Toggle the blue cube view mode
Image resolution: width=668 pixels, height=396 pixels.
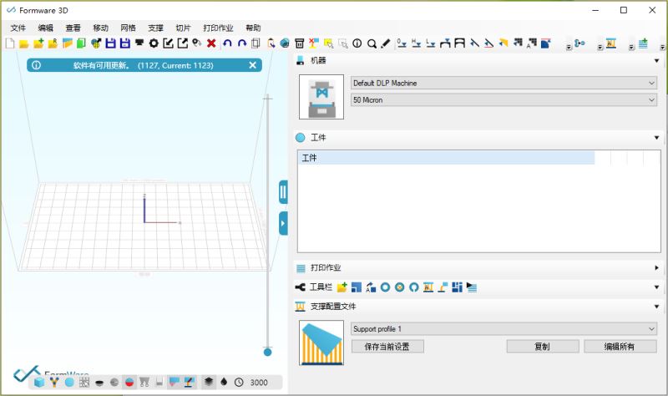tap(39, 383)
